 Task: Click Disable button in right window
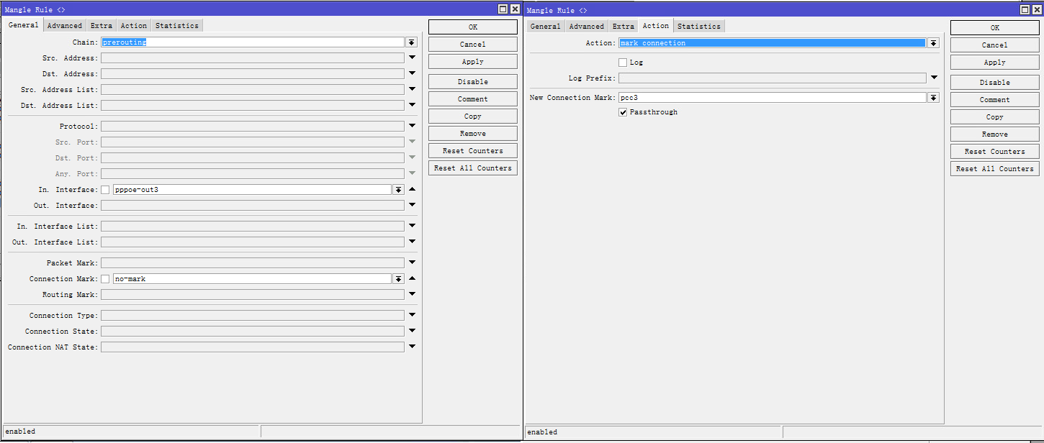(x=994, y=83)
